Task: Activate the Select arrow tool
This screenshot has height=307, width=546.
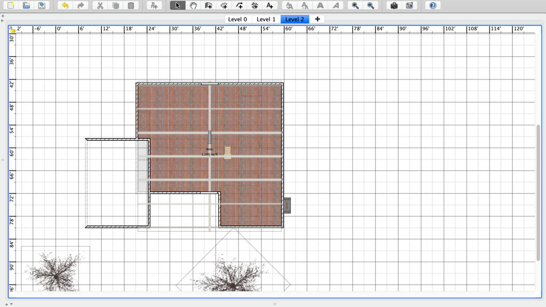Action: point(178,5)
